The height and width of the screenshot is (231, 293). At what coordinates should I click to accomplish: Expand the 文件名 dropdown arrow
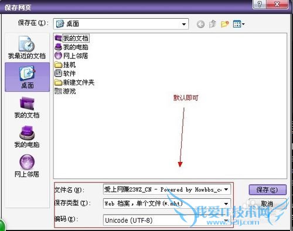pos(226,189)
